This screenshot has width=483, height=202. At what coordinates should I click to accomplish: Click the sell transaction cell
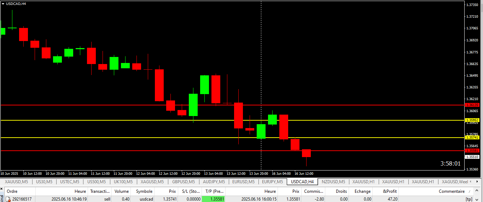point(107,199)
